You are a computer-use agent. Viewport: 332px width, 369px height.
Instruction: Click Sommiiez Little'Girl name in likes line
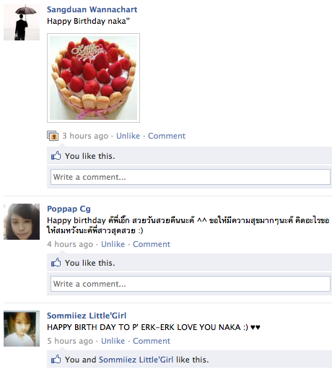click(x=136, y=360)
